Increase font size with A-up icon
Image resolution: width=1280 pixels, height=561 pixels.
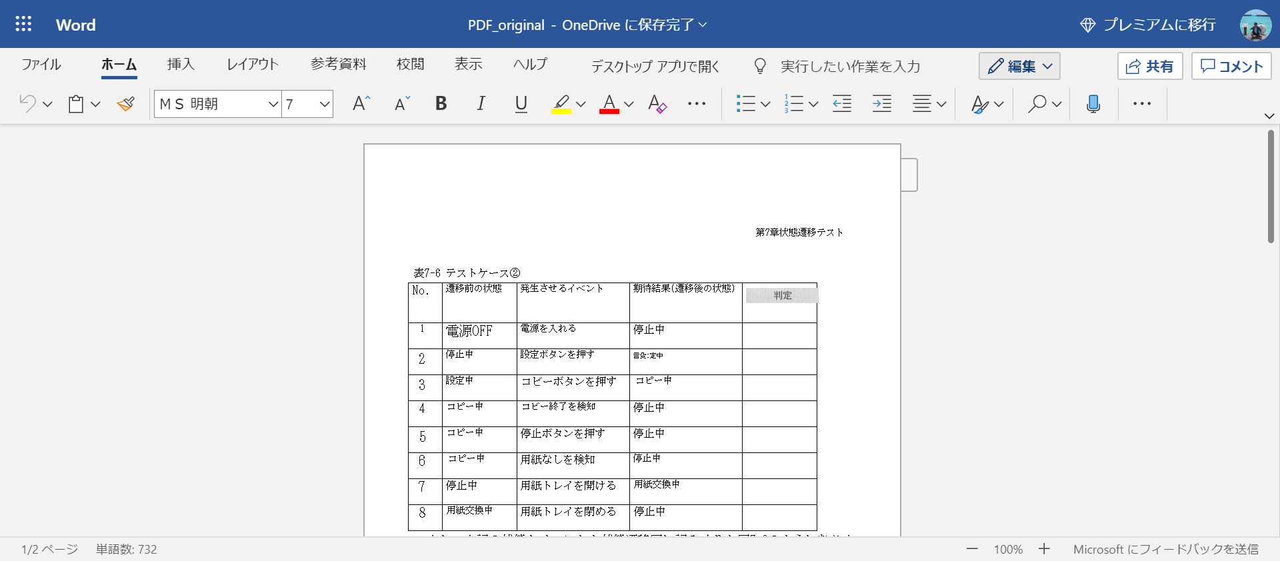[361, 103]
